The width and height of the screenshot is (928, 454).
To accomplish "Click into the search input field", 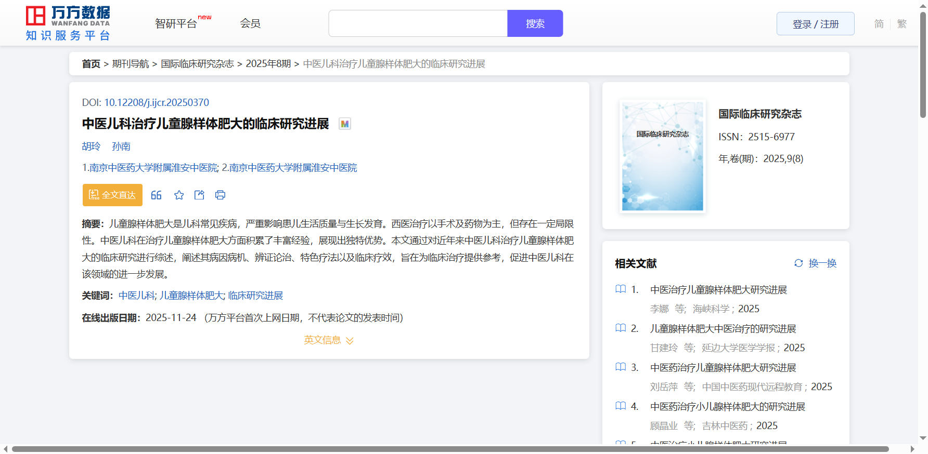I will pyautogui.click(x=418, y=24).
